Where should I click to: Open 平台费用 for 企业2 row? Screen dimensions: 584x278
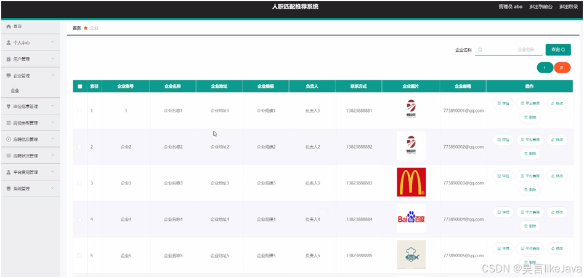[530, 140]
